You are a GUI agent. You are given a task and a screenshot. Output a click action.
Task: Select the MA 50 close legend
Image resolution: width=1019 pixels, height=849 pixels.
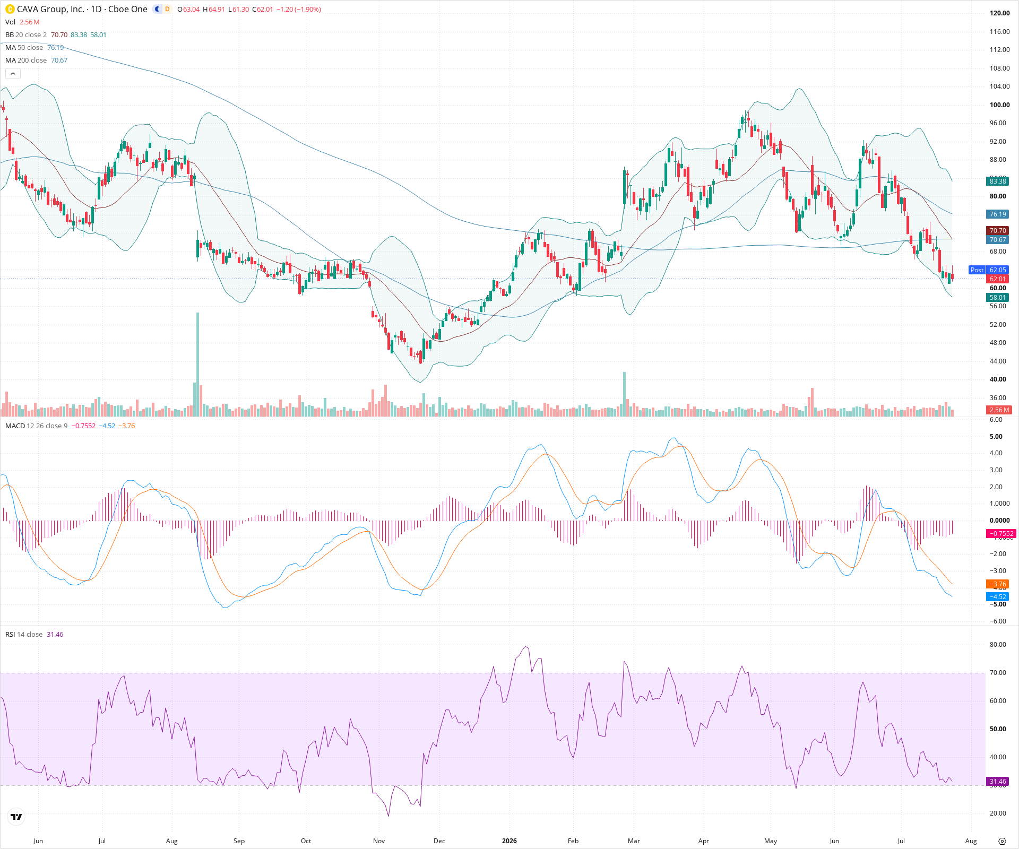24,47
